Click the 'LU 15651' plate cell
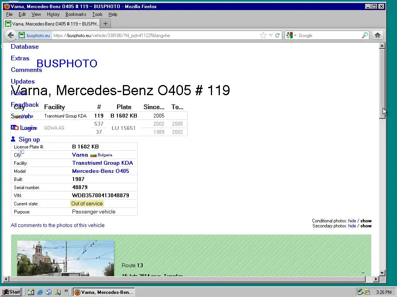 coord(124,128)
